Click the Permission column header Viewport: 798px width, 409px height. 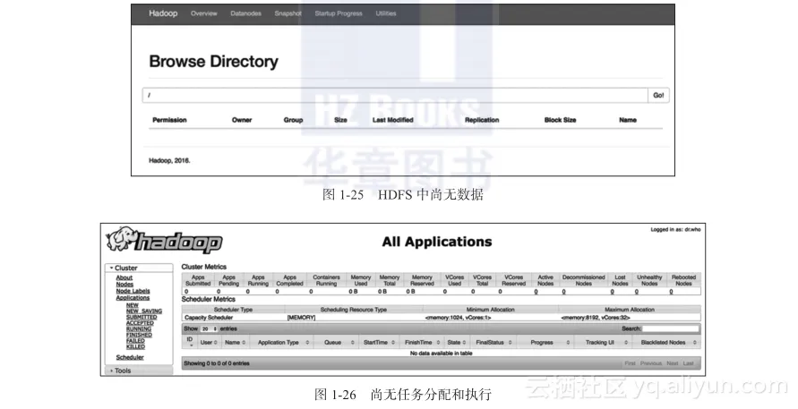[x=169, y=120]
